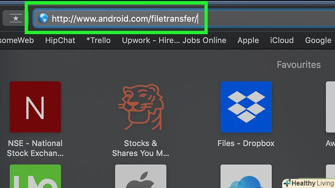Open the Apple logo favourite tile
The image size is (335, 188).
pos(141,176)
